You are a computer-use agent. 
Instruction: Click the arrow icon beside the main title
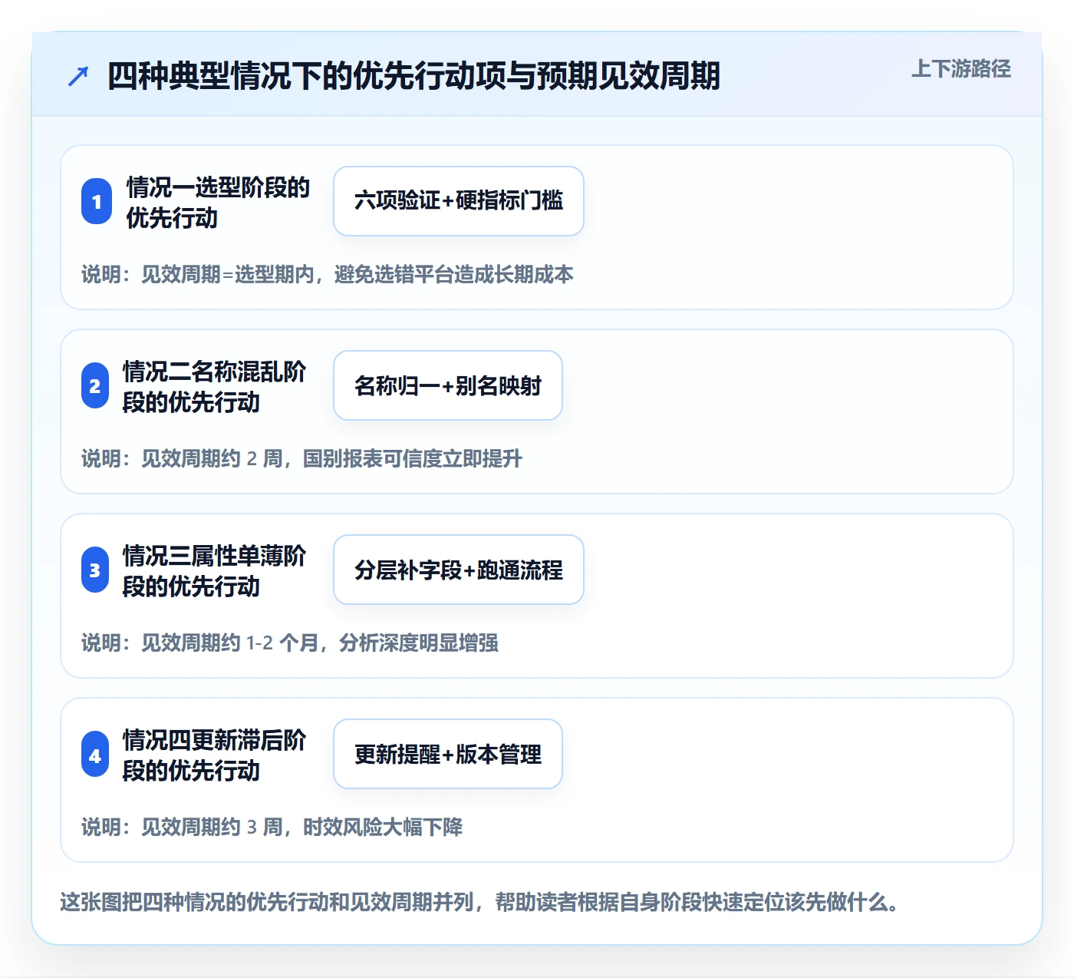(x=78, y=76)
